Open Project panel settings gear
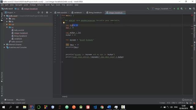 (x=47, y=13)
